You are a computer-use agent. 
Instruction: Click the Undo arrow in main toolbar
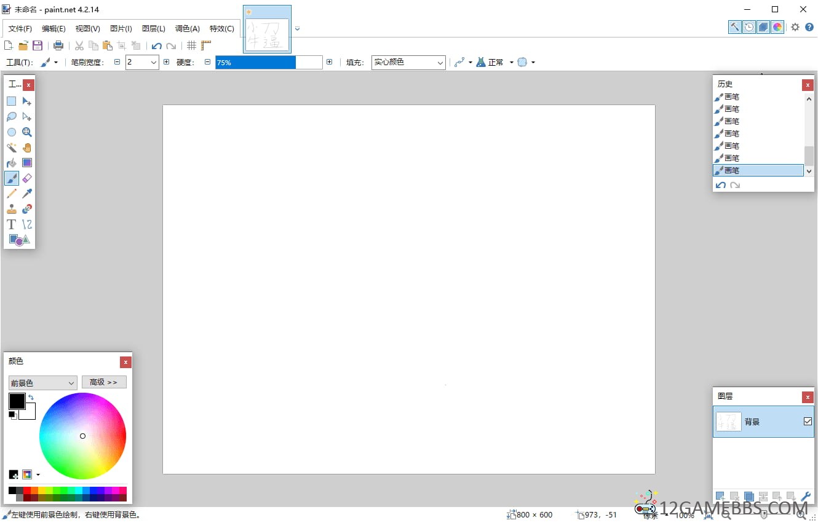[157, 45]
